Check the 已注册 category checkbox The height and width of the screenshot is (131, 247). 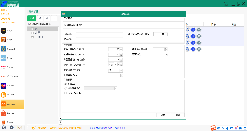pos(33,37)
